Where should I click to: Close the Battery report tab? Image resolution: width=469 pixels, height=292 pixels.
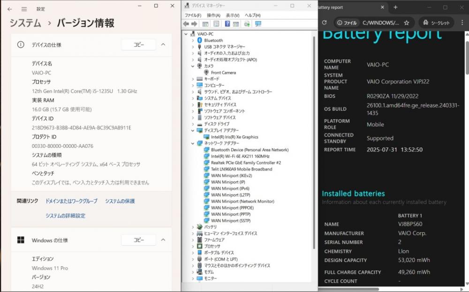click(382, 7)
